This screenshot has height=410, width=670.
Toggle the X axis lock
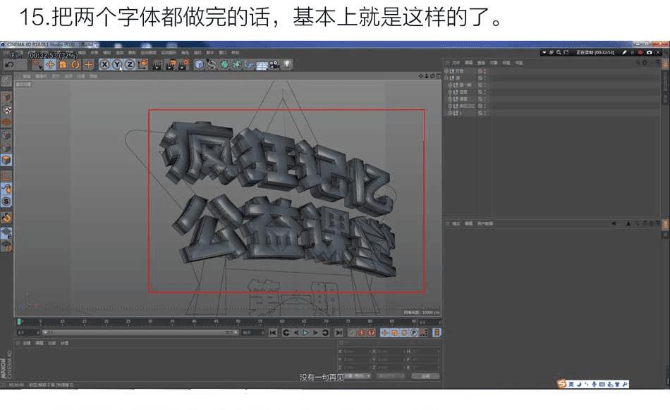tap(104, 64)
